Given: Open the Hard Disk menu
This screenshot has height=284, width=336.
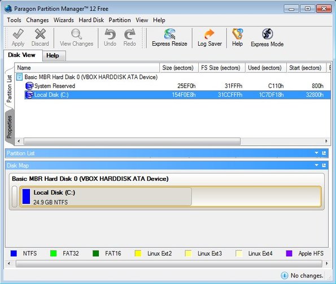Looking at the screenshot, I should [x=91, y=20].
